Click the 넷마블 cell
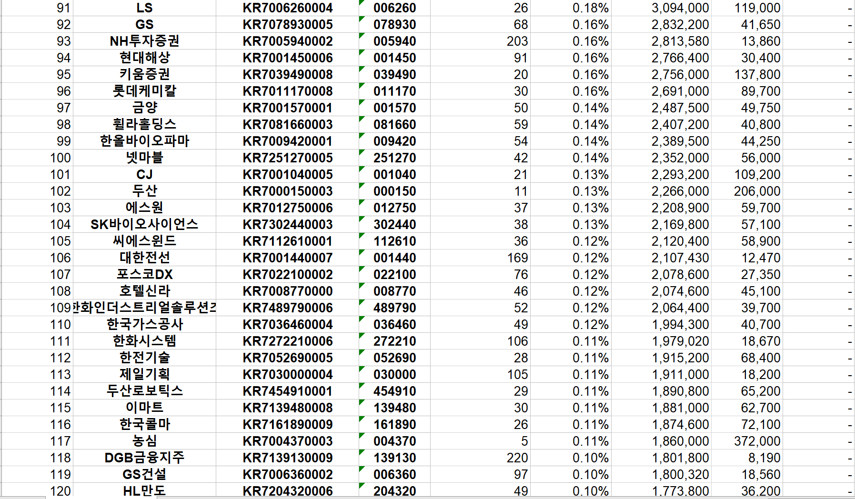The width and height of the screenshot is (855, 499). tap(144, 158)
